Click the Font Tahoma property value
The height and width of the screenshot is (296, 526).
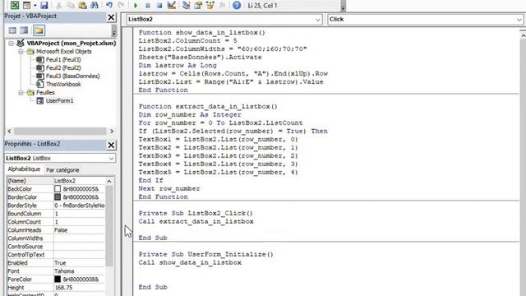coord(79,271)
